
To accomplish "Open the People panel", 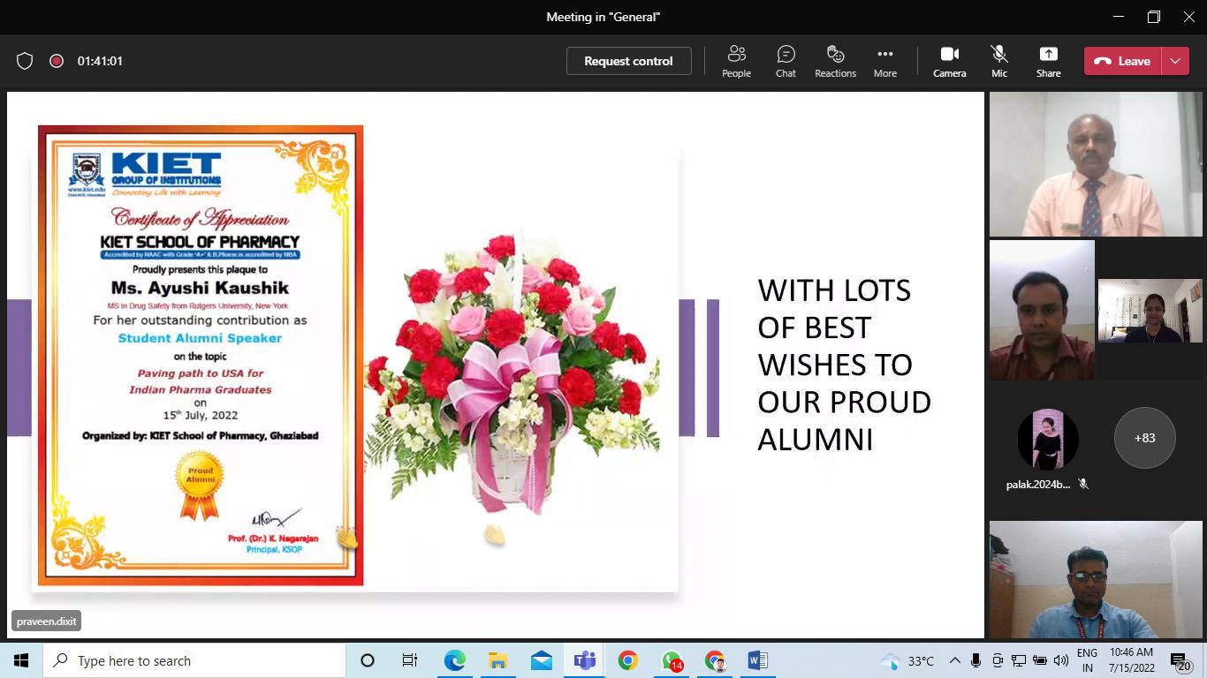I will [x=736, y=61].
